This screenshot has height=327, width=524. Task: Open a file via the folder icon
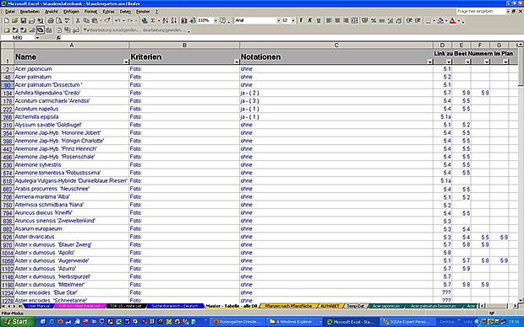pos(14,21)
